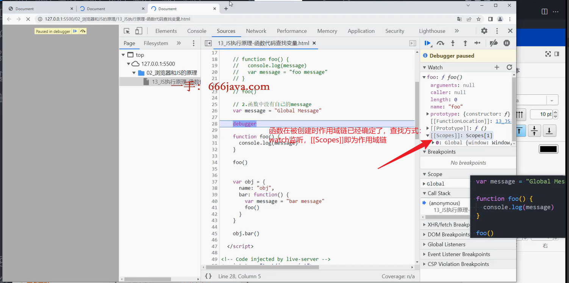Open the DevTools three-dot customize menu
Image resolution: width=569 pixels, height=283 pixels.
point(497,31)
